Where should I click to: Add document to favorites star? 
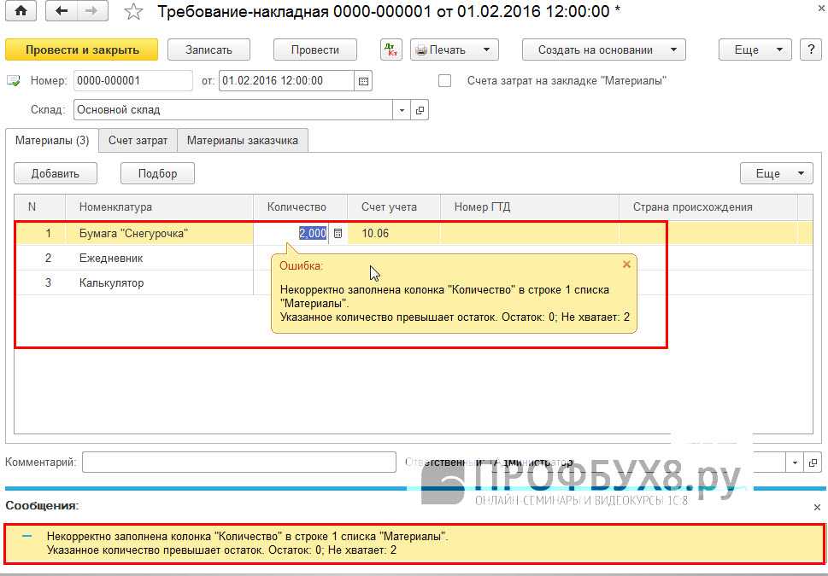pyautogui.click(x=133, y=12)
